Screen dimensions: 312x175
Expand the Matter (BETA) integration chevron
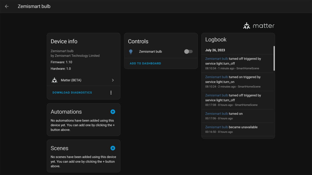113,80
